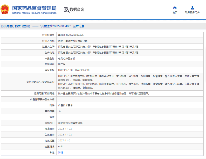This screenshot has width=206, height=159.
Task: Click the 有效期至 date 2027-11-01
Action: pos(65,140)
